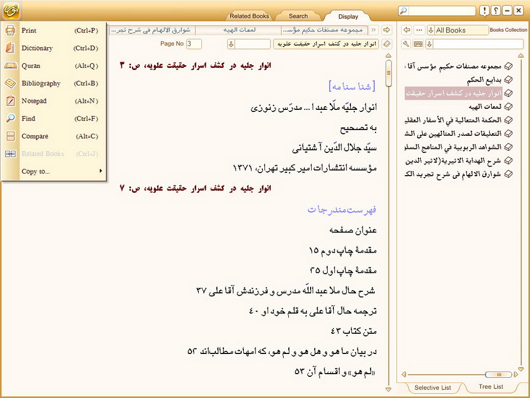
Task: Switch to the Search tab
Action: tap(298, 16)
